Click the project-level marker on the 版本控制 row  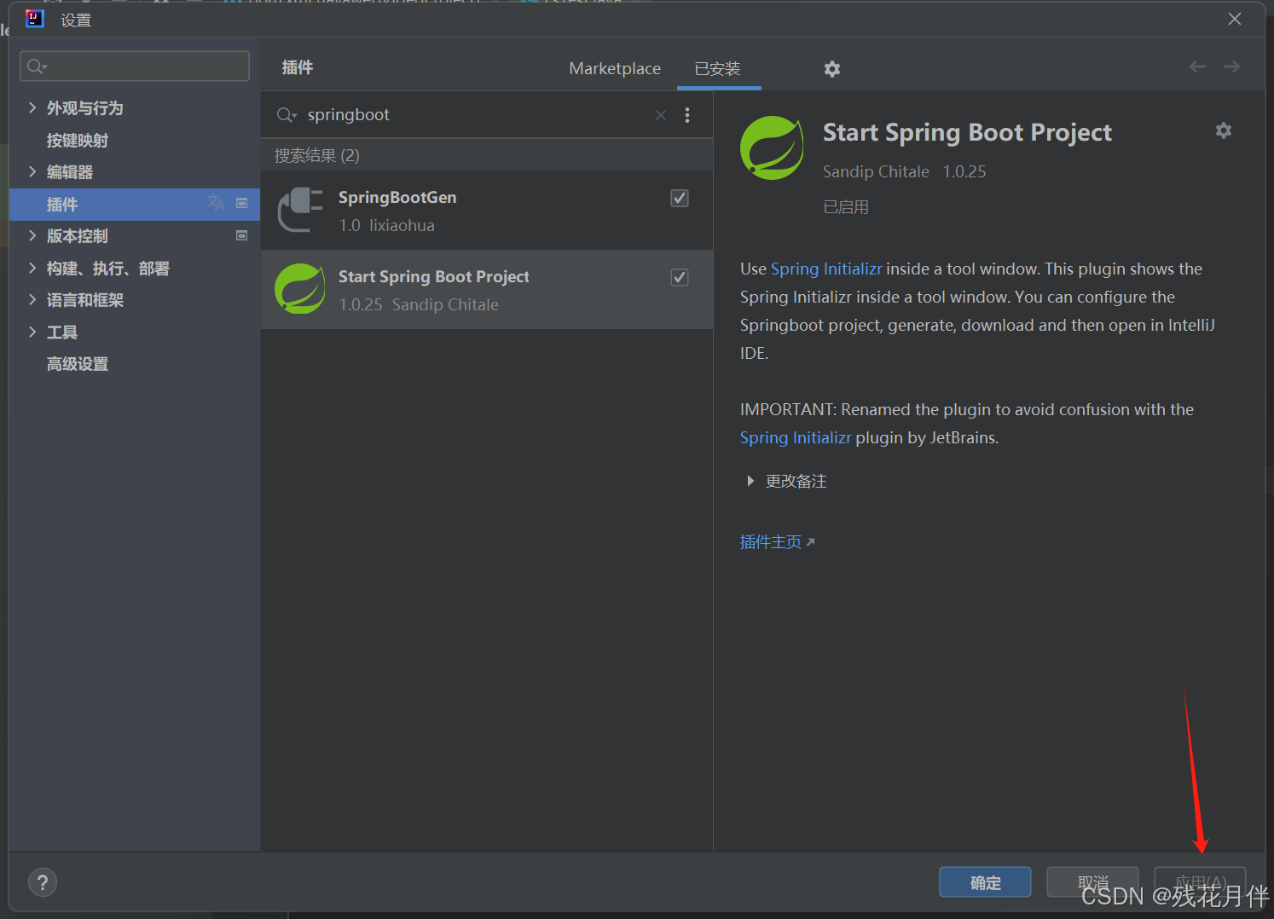(242, 235)
